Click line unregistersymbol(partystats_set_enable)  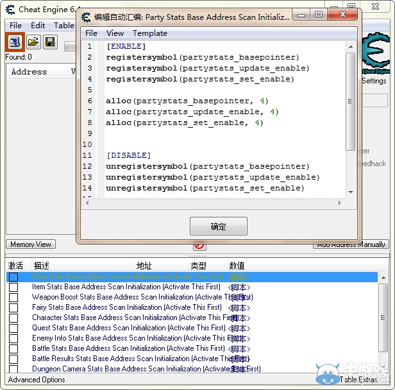[x=205, y=188]
